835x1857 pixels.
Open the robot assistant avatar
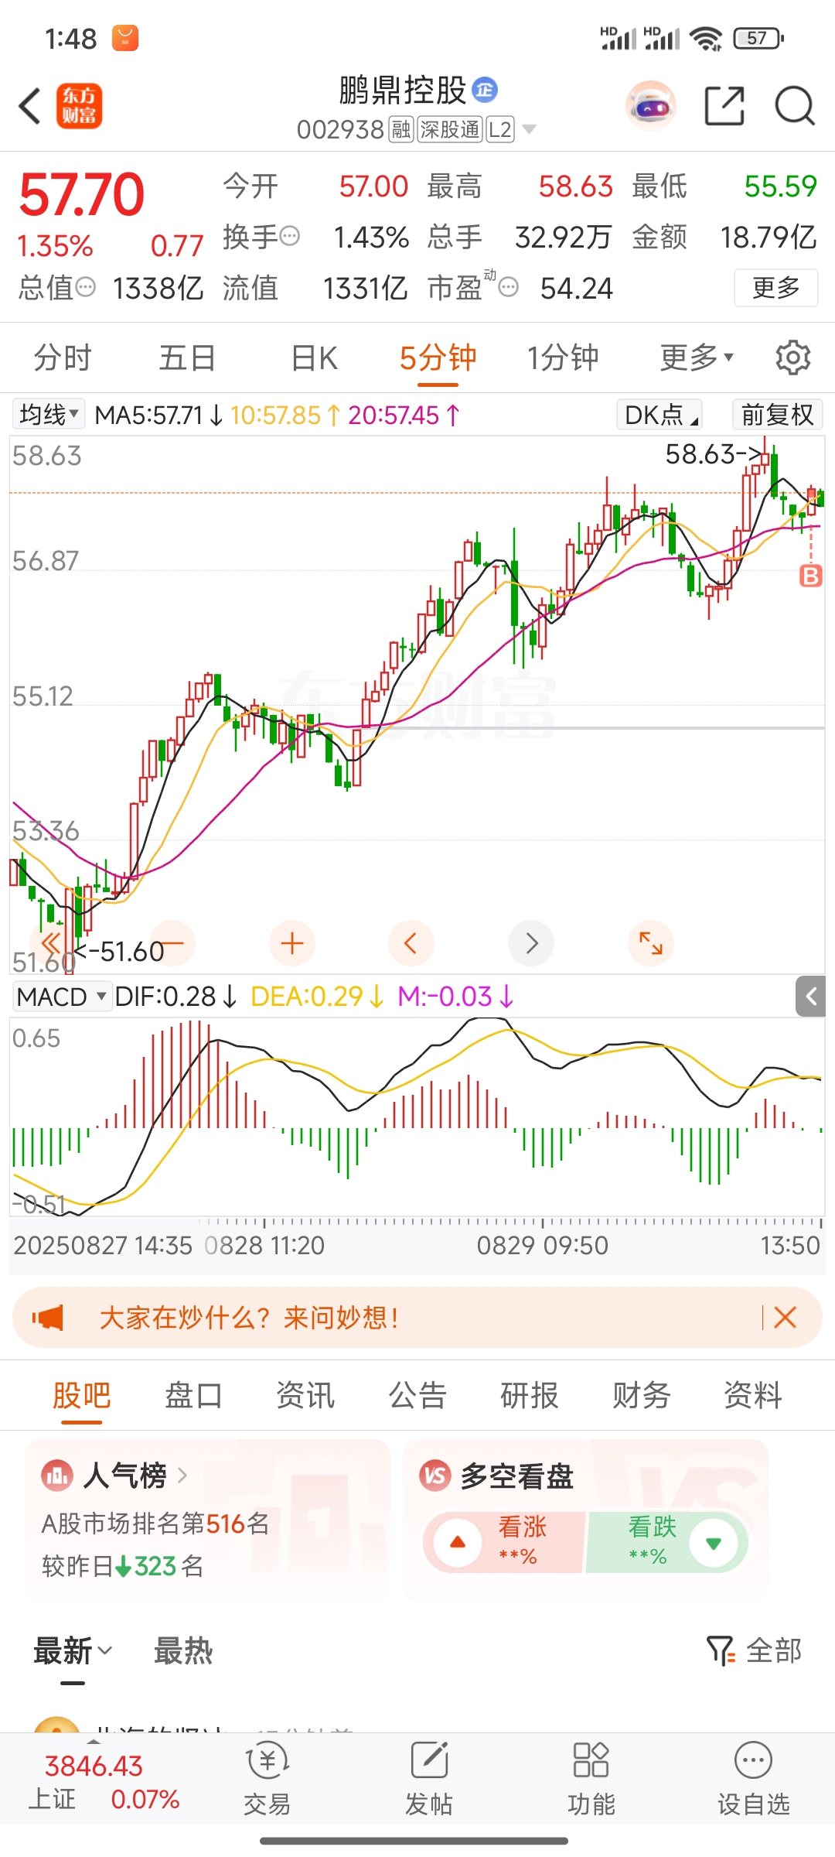(651, 106)
